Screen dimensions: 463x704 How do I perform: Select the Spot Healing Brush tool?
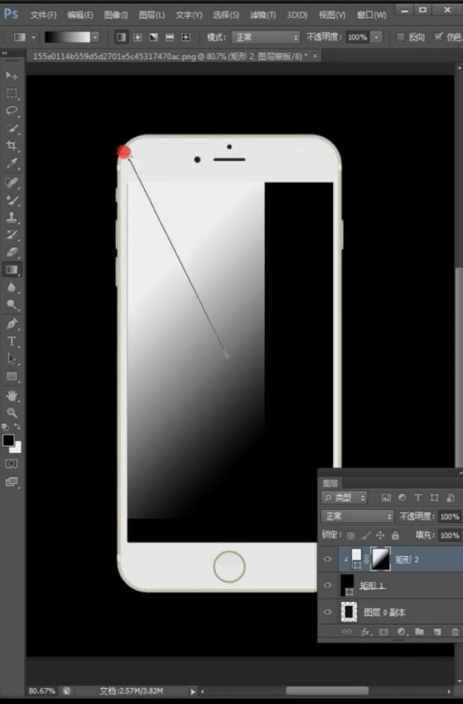tap(11, 182)
